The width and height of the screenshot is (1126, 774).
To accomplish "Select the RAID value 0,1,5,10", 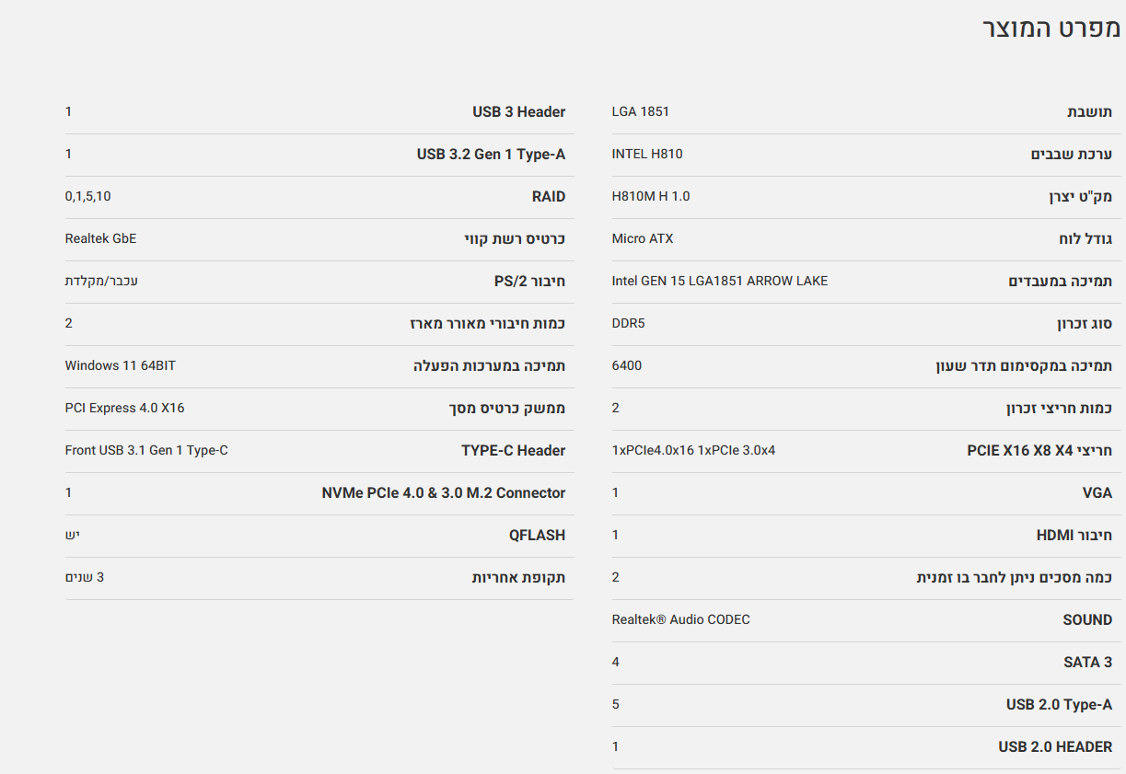I will (88, 196).
